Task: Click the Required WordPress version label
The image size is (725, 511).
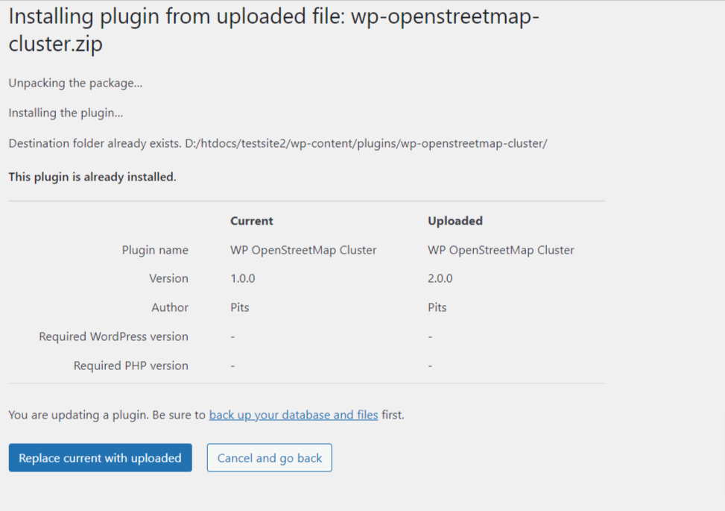Action: click(x=113, y=336)
